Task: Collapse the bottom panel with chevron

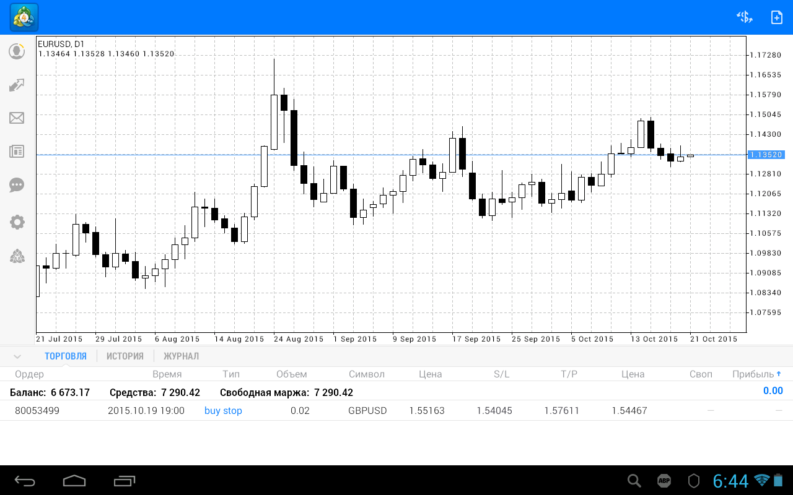Action: [17, 356]
